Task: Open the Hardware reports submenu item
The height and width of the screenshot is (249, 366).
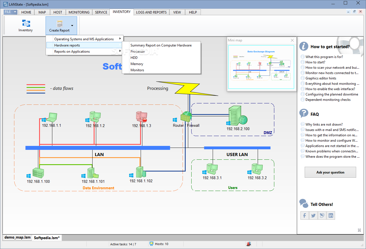Action: click(x=85, y=45)
